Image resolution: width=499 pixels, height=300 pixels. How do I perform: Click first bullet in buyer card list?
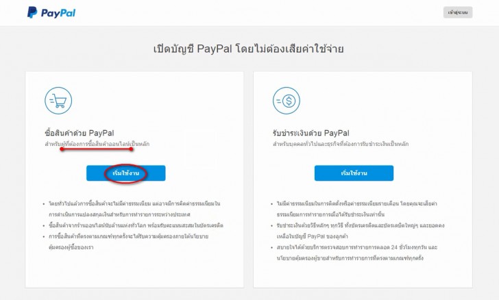tap(134, 209)
